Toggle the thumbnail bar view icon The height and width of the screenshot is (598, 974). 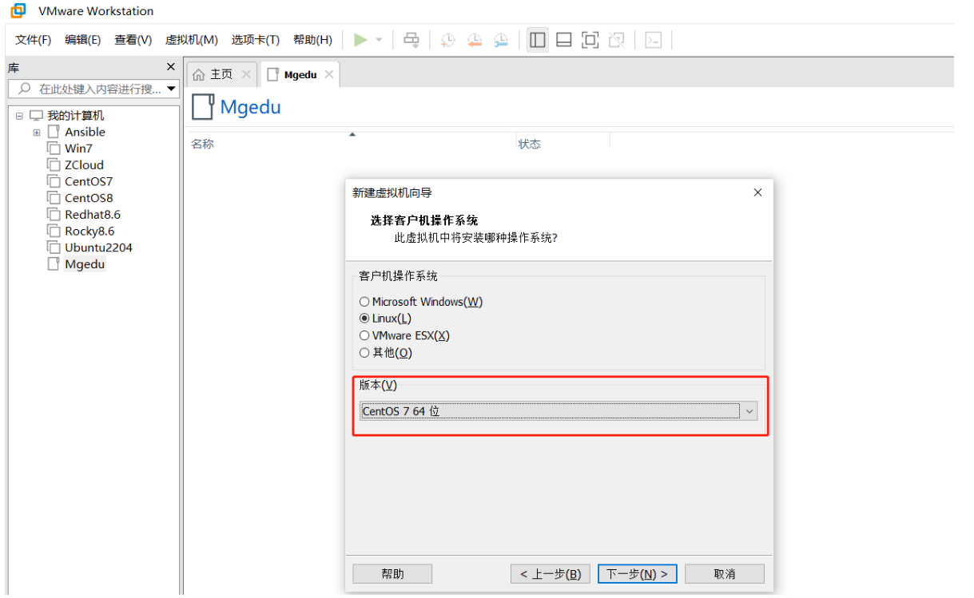(564, 40)
